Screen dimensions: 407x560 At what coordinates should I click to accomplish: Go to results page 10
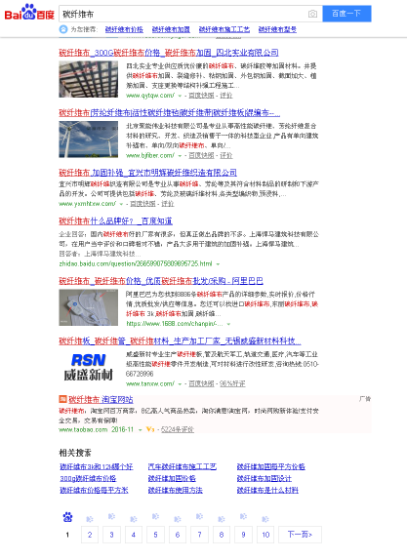[265, 535]
